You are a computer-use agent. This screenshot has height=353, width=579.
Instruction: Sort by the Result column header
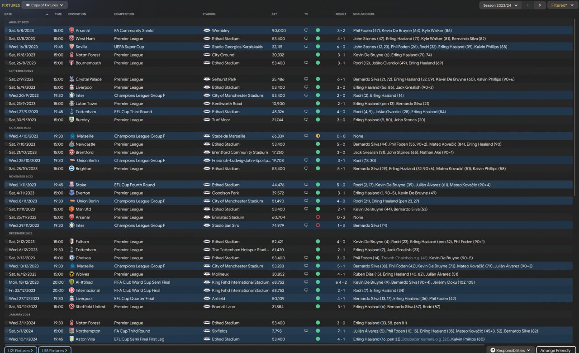pos(341,14)
